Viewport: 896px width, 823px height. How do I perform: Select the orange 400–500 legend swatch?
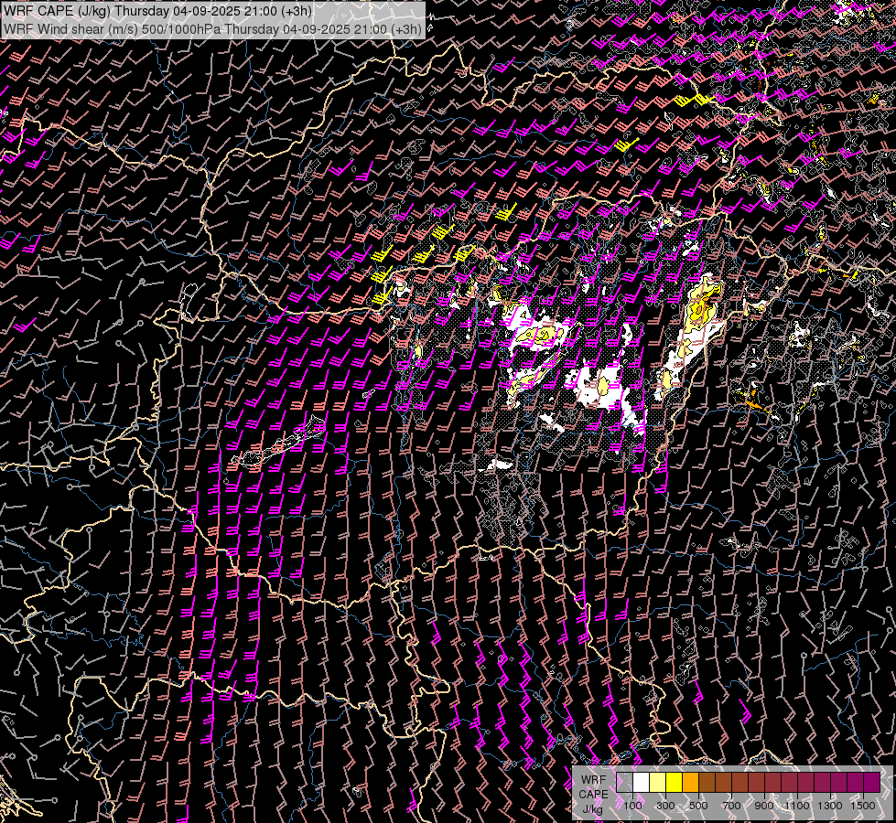point(690,782)
